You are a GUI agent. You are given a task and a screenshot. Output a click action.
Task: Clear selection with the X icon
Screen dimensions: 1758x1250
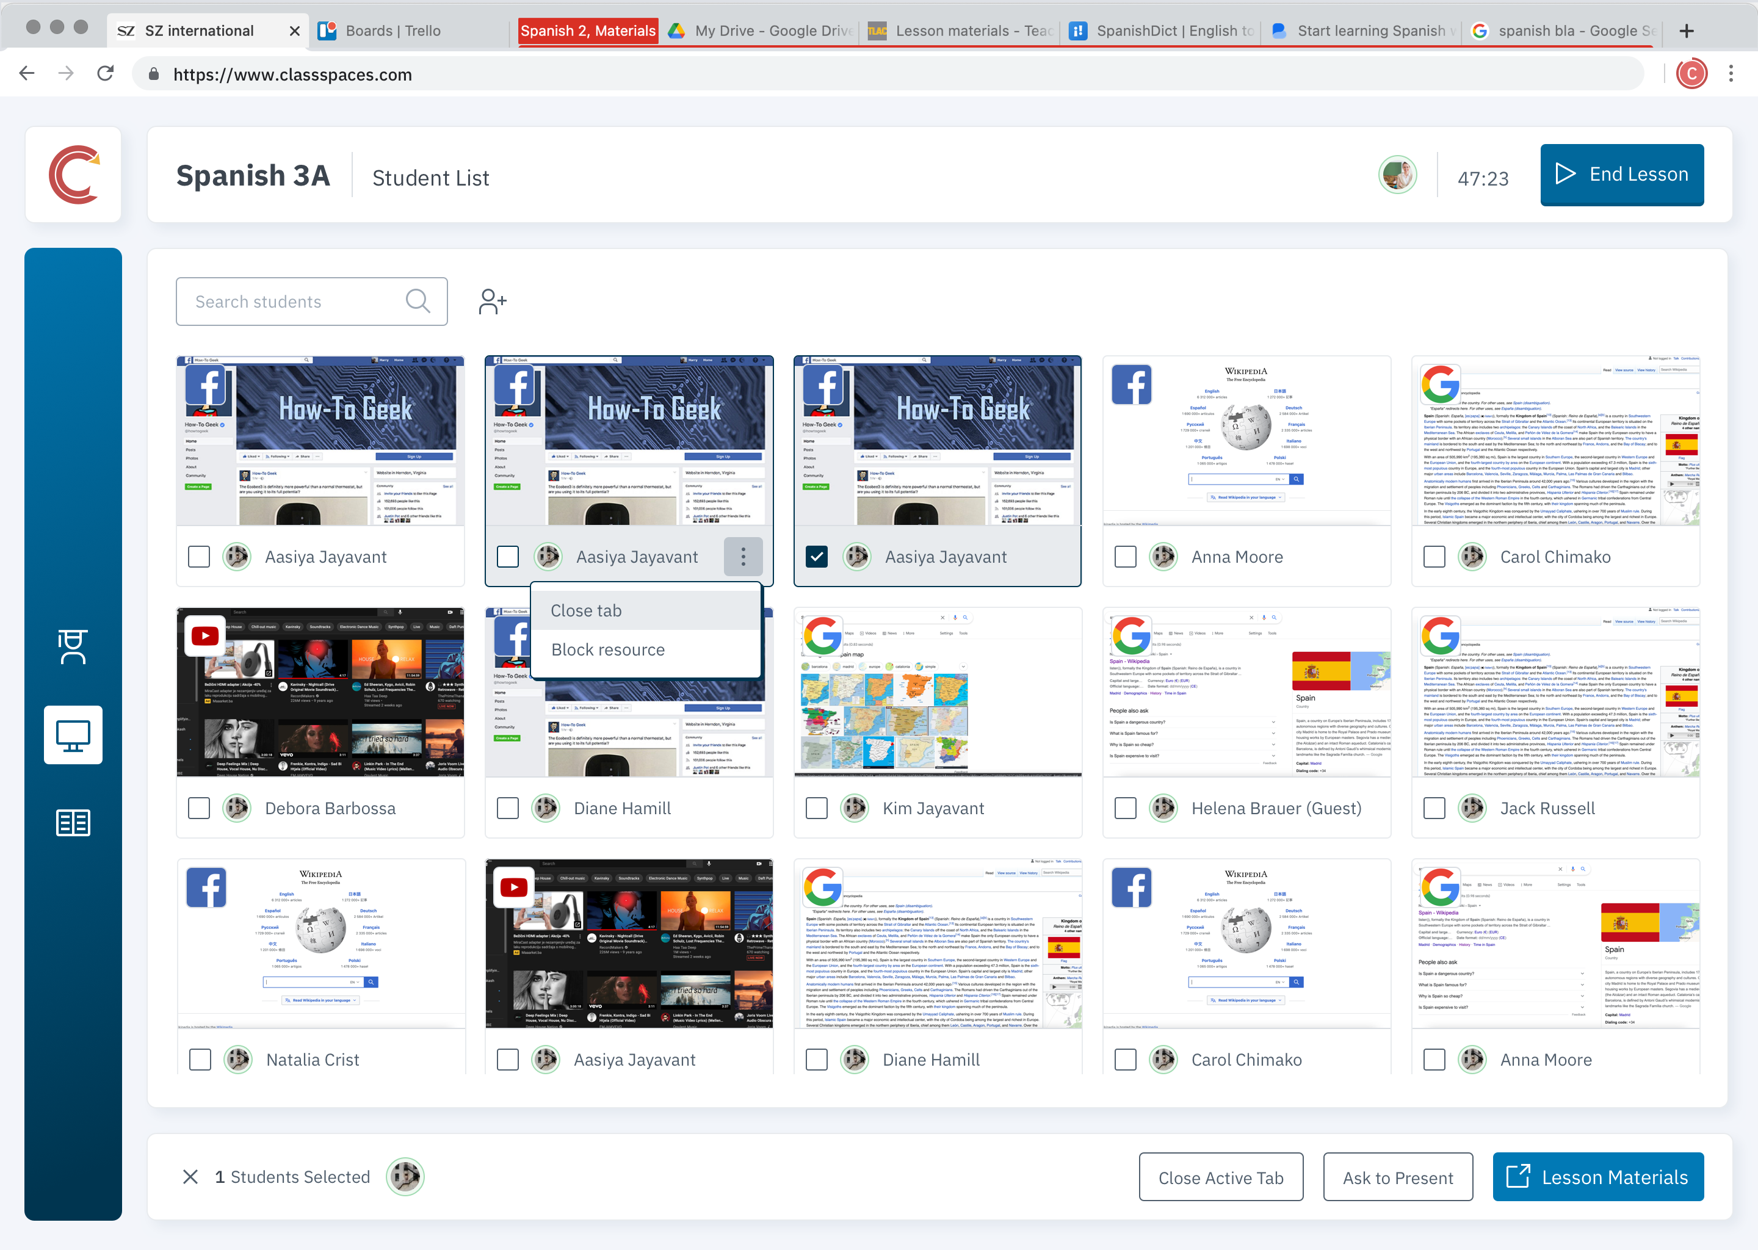(x=190, y=1177)
